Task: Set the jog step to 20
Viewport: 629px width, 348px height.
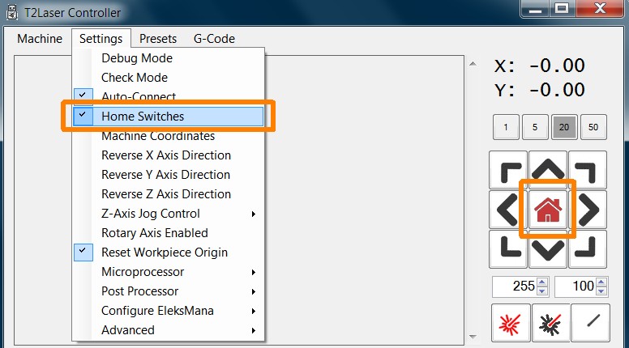Action: coord(564,127)
